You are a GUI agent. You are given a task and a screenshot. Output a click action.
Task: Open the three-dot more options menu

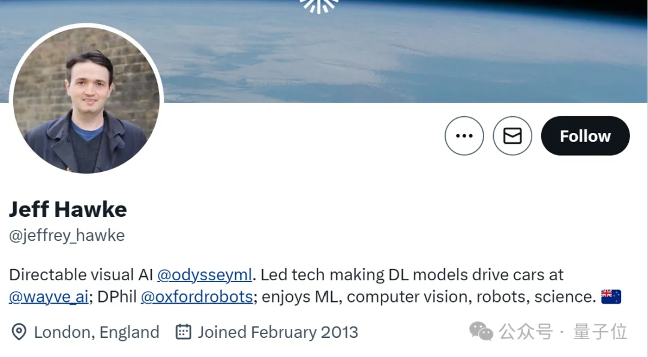pos(464,136)
